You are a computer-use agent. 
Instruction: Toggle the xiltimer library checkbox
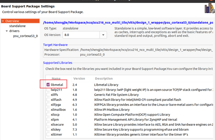pos(48,134)
